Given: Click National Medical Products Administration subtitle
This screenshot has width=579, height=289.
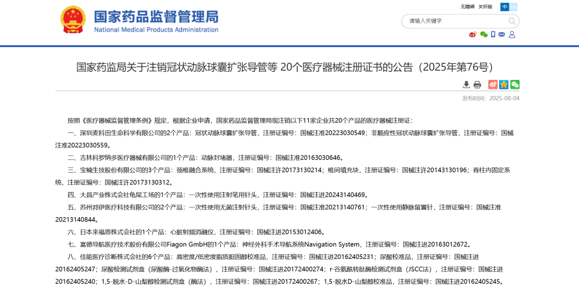Looking at the screenshot, I should 156,30.
